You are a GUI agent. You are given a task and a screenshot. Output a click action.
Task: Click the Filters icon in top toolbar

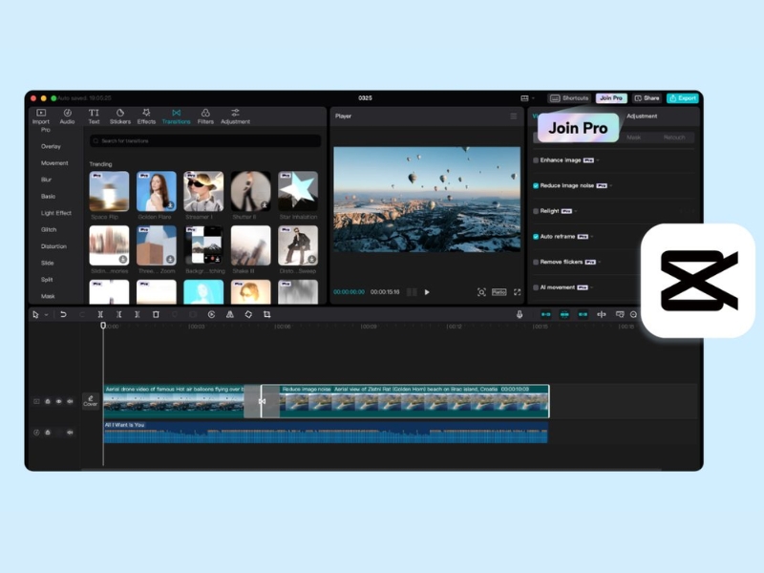(205, 117)
